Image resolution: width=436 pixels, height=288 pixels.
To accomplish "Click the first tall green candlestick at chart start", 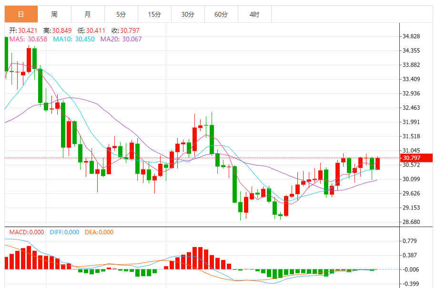I will coord(6,54).
